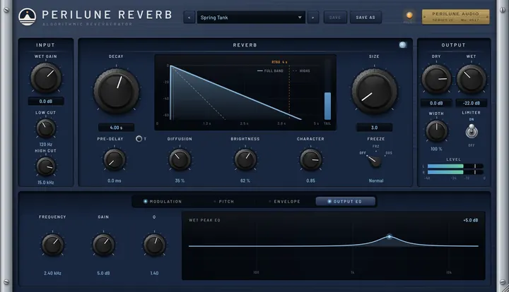Flip the Limiter on/off toggle switch
The image size is (509, 292).
pos(472,131)
